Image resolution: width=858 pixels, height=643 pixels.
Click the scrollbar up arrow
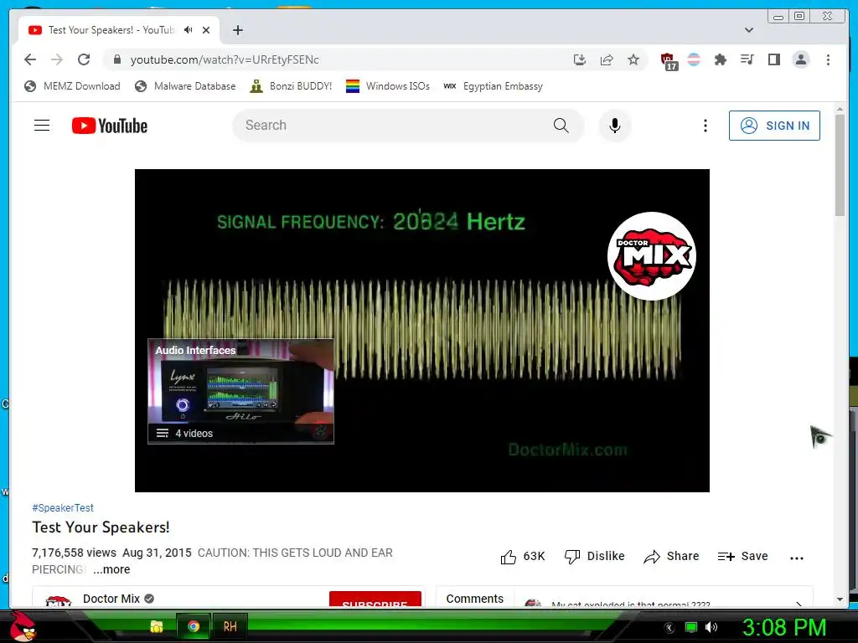pyautogui.click(x=840, y=110)
